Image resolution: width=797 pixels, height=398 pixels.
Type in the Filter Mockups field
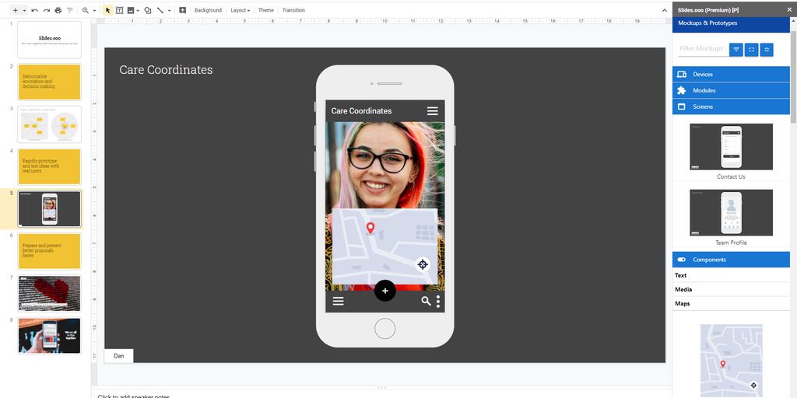coord(702,49)
